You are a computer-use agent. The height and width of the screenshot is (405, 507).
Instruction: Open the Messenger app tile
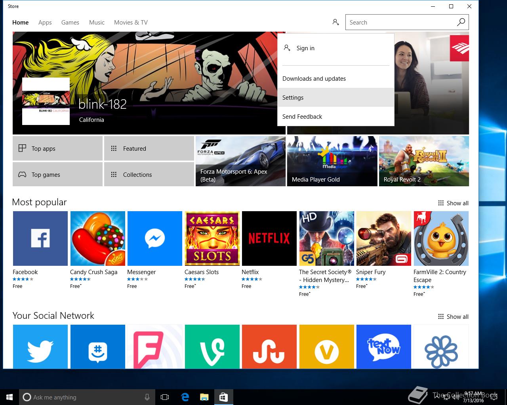[x=155, y=238]
